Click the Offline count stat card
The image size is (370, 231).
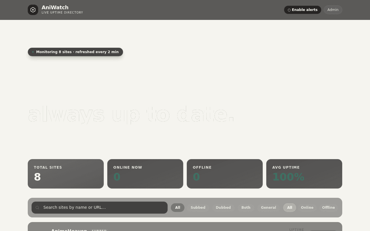225,174
